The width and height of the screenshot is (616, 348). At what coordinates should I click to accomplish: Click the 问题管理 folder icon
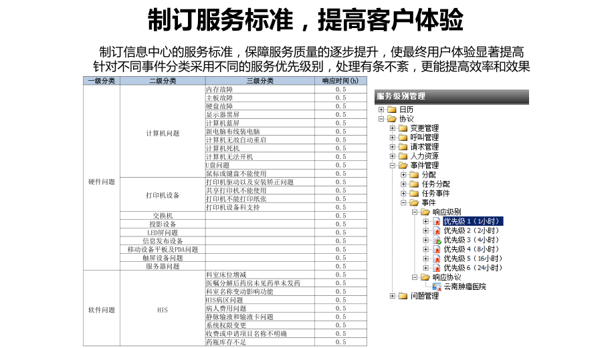click(403, 296)
